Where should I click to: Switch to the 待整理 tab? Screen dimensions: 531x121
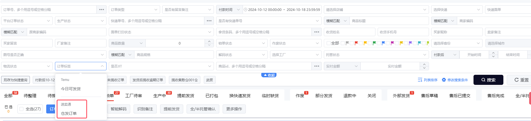tap(30, 96)
